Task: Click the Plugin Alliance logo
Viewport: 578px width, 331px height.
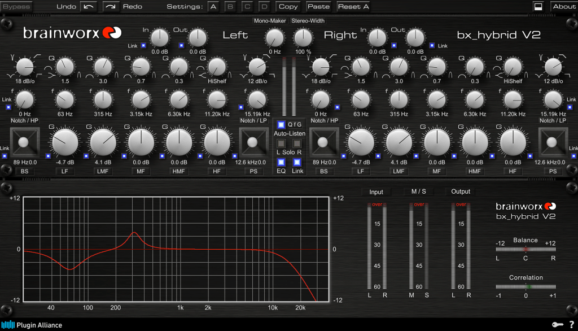Action: 32,325
